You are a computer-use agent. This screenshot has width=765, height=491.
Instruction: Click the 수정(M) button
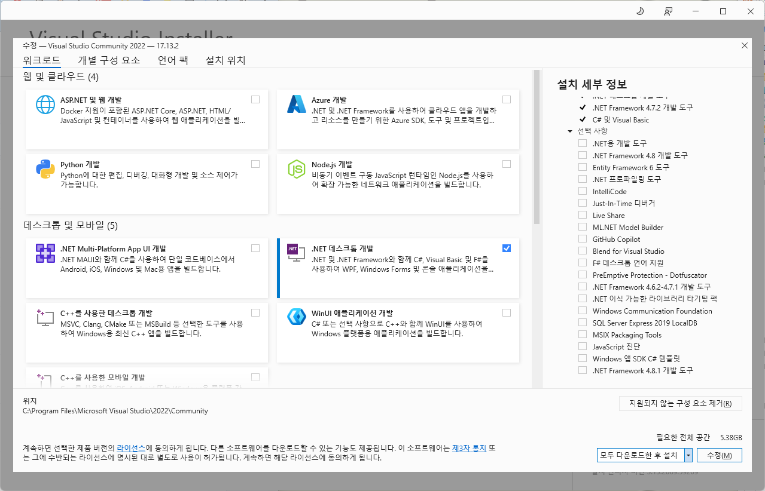point(720,455)
